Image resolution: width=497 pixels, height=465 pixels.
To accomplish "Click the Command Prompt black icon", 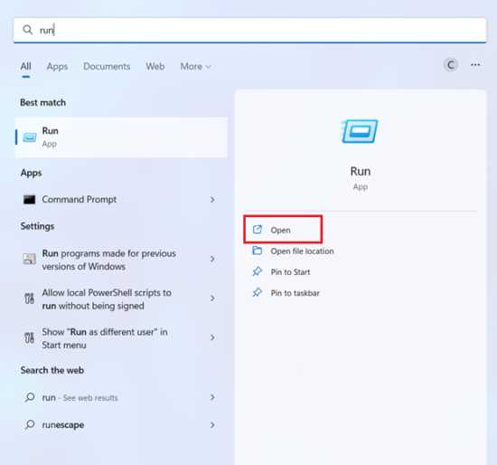I will [29, 199].
